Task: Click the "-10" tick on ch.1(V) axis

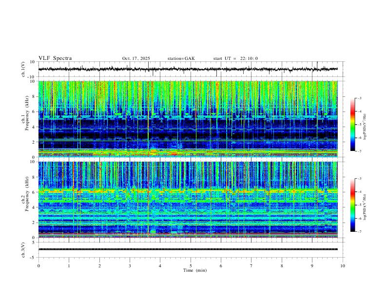Action: [x=32, y=77]
